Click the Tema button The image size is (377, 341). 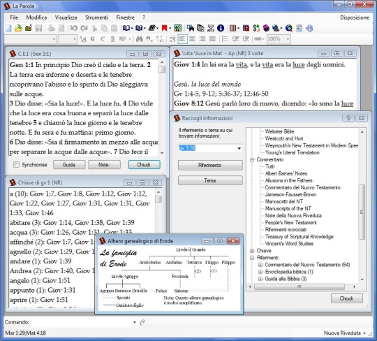[x=210, y=180]
